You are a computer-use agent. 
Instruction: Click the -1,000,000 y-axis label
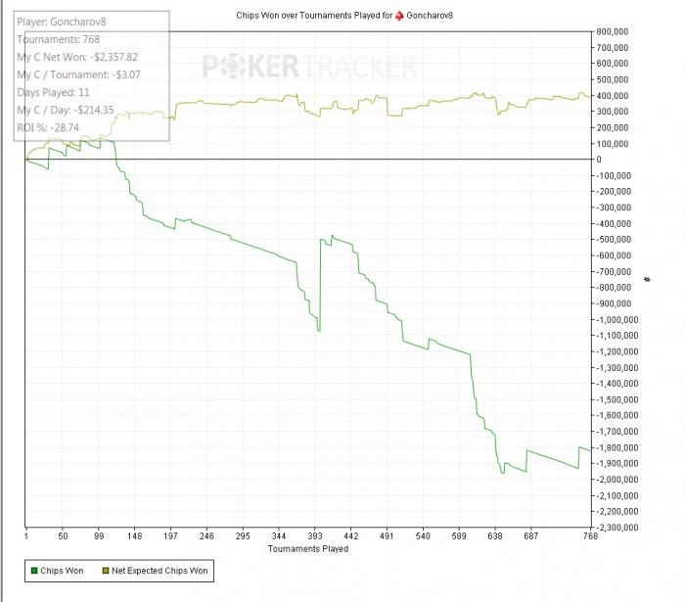coord(617,319)
